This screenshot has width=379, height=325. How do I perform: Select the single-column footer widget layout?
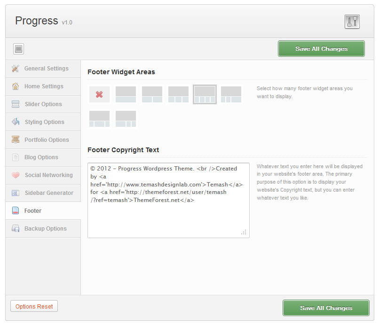point(126,94)
